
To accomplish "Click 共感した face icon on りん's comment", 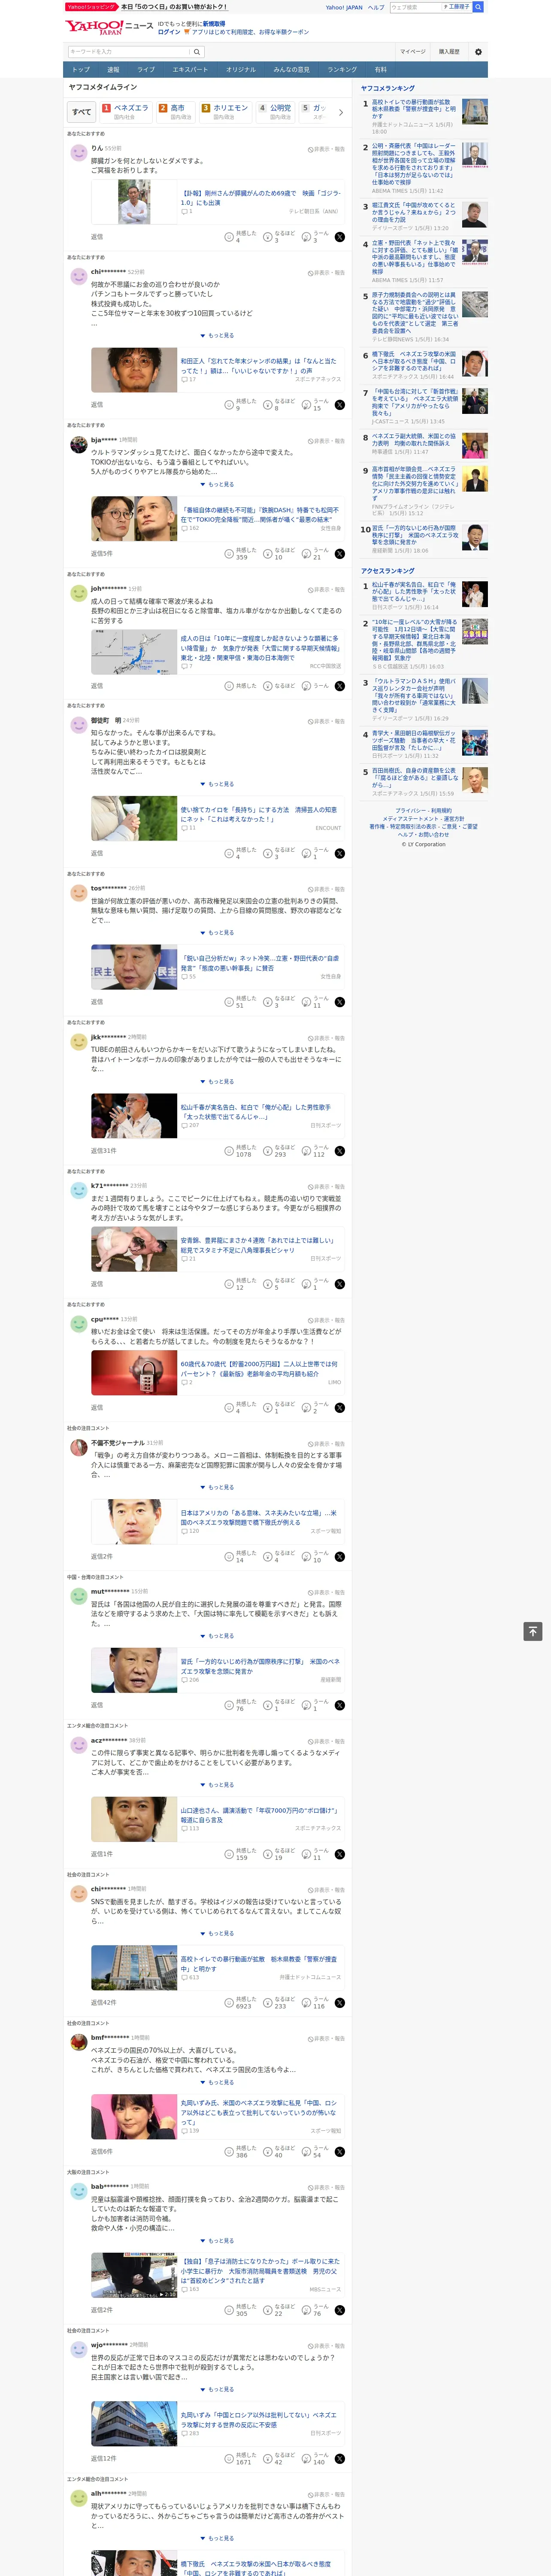I will pyautogui.click(x=229, y=237).
